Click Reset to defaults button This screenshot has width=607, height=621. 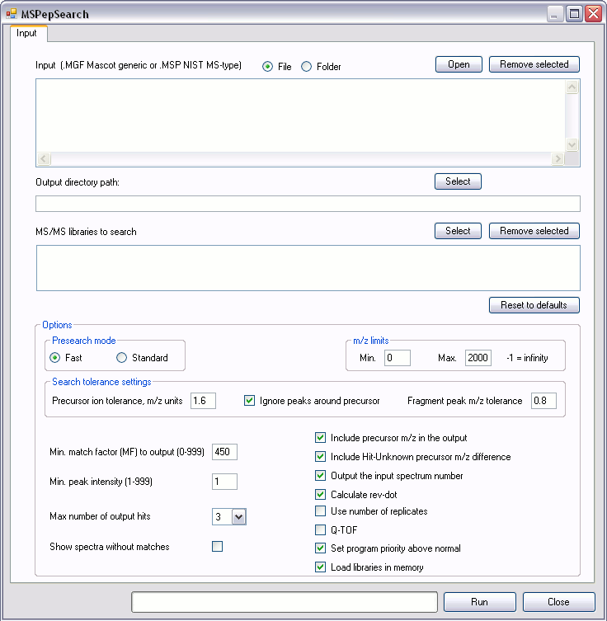coord(534,305)
